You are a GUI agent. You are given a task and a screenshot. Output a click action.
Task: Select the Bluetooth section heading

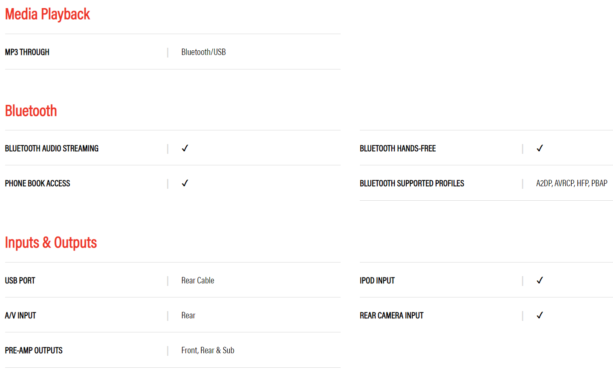click(31, 111)
